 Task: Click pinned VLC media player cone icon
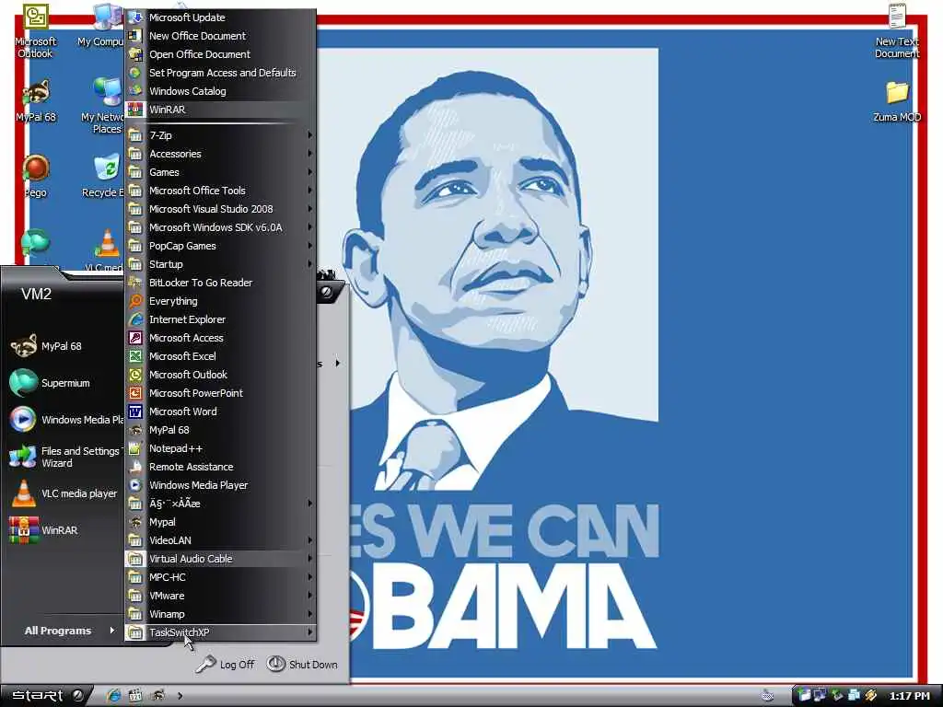pyautogui.click(x=23, y=493)
